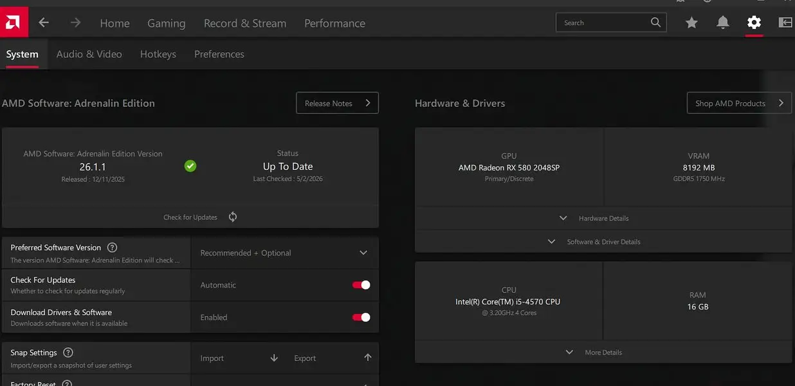Toggle the sidebar panel icon

[x=785, y=23]
